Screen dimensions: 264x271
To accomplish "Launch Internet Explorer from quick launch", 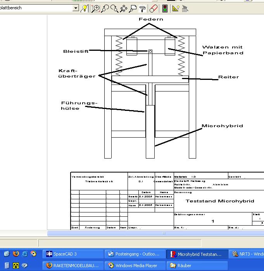I will tap(24, 254).
